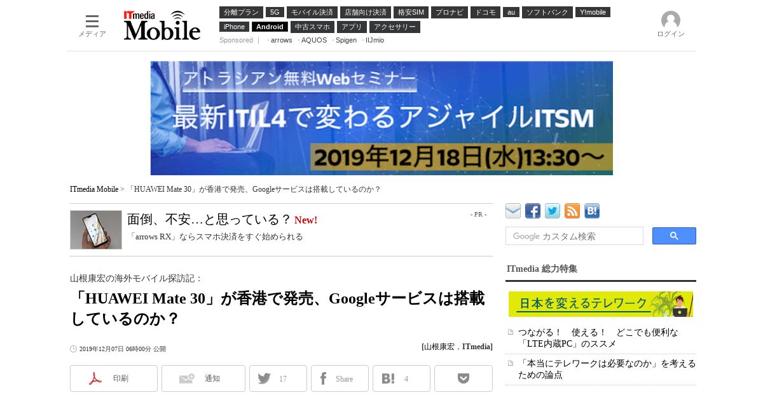Select the Y!mobile category tag
Screen dimensions: 763x400
[593, 12]
